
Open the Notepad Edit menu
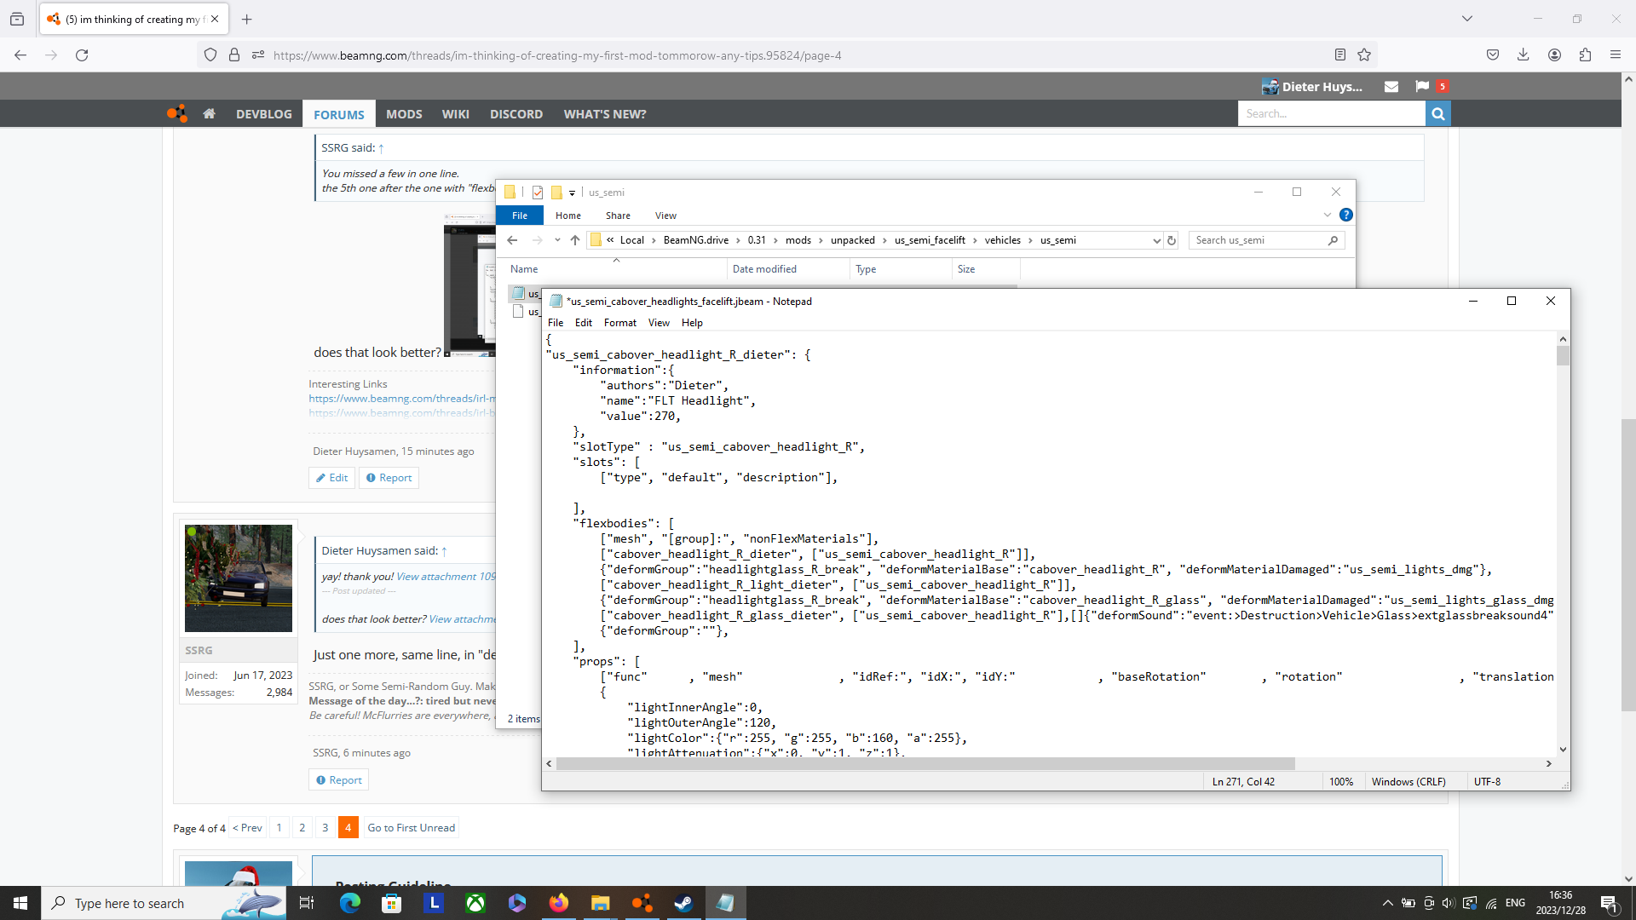(x=584, y=323)
